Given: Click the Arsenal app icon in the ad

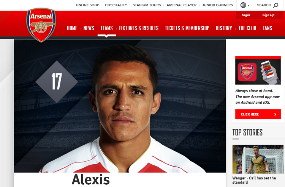Looking at the screenshot, I should 247,72.
